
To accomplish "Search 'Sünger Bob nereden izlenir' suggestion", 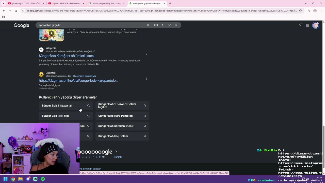I will pos(122,126).
